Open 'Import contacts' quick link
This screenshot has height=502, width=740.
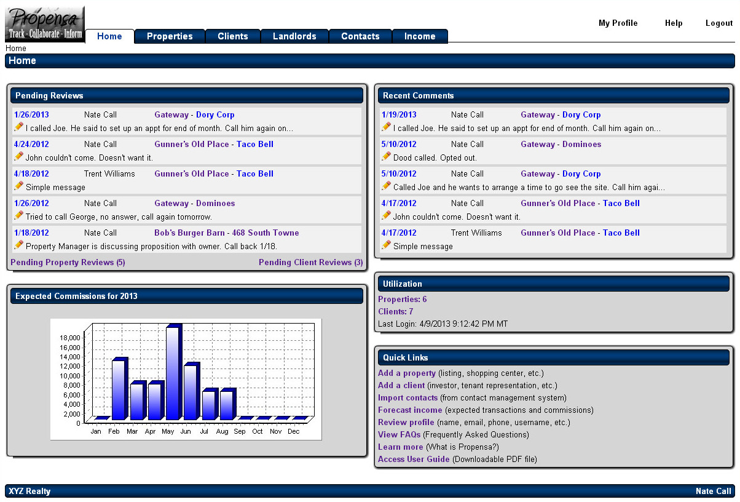[408, 398]
